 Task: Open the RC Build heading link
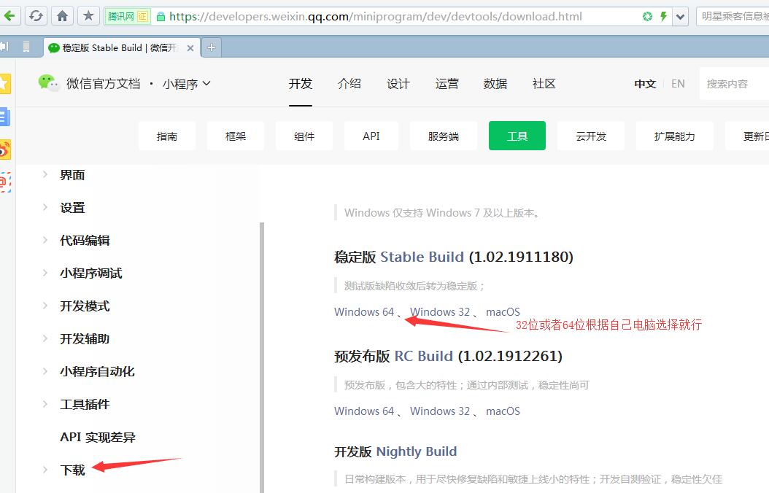pos(423,356)
